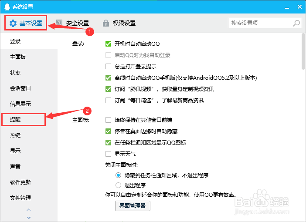The image size is (306, 222).
Task: Close the 系统设置 window
Action: click(299, 7)
